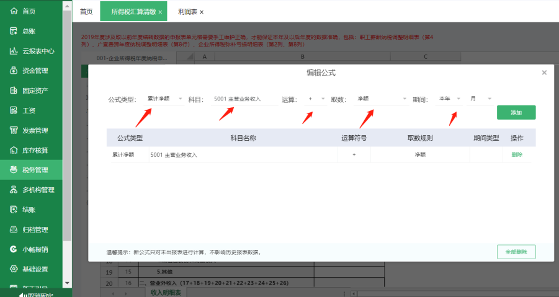
Task: Click 删除 link in formula row
Action: (x=516, y=154)
